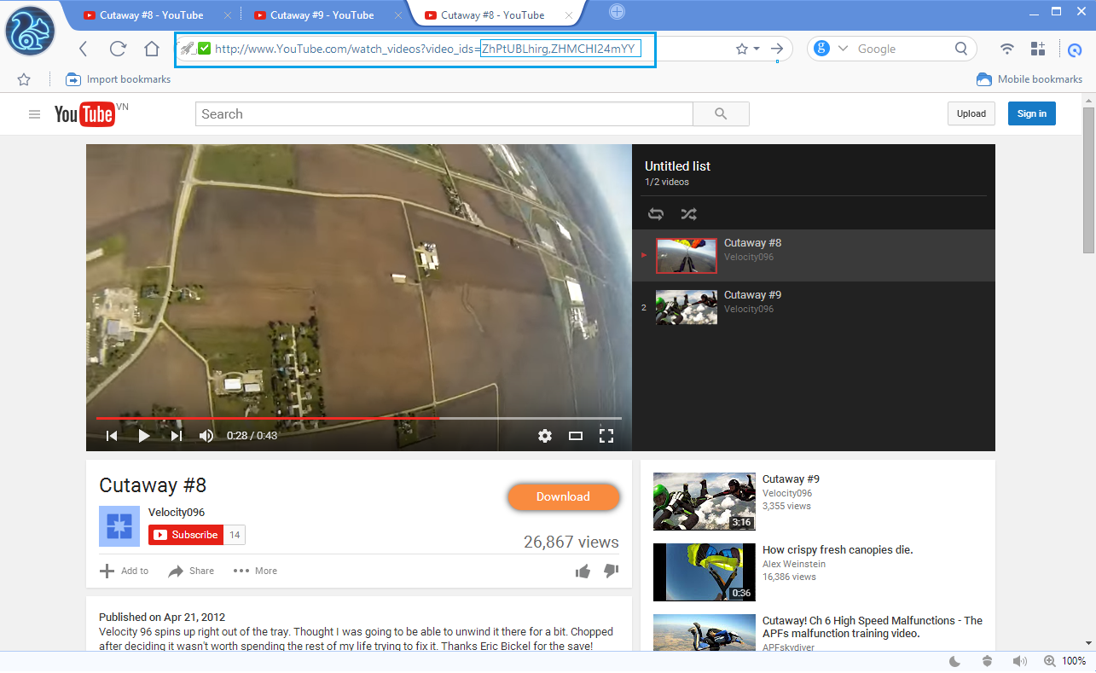Viewport: 1096px width, 673px height.
Task: Skip to the next video in player
Action: coord(177,436)
